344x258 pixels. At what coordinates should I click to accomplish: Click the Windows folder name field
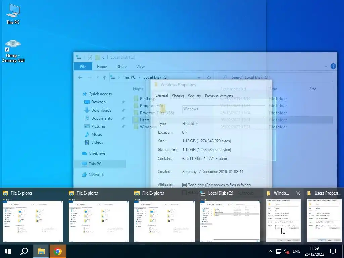pos(223,109)
